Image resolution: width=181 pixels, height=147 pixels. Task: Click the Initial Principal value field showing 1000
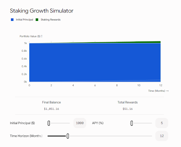80,123
